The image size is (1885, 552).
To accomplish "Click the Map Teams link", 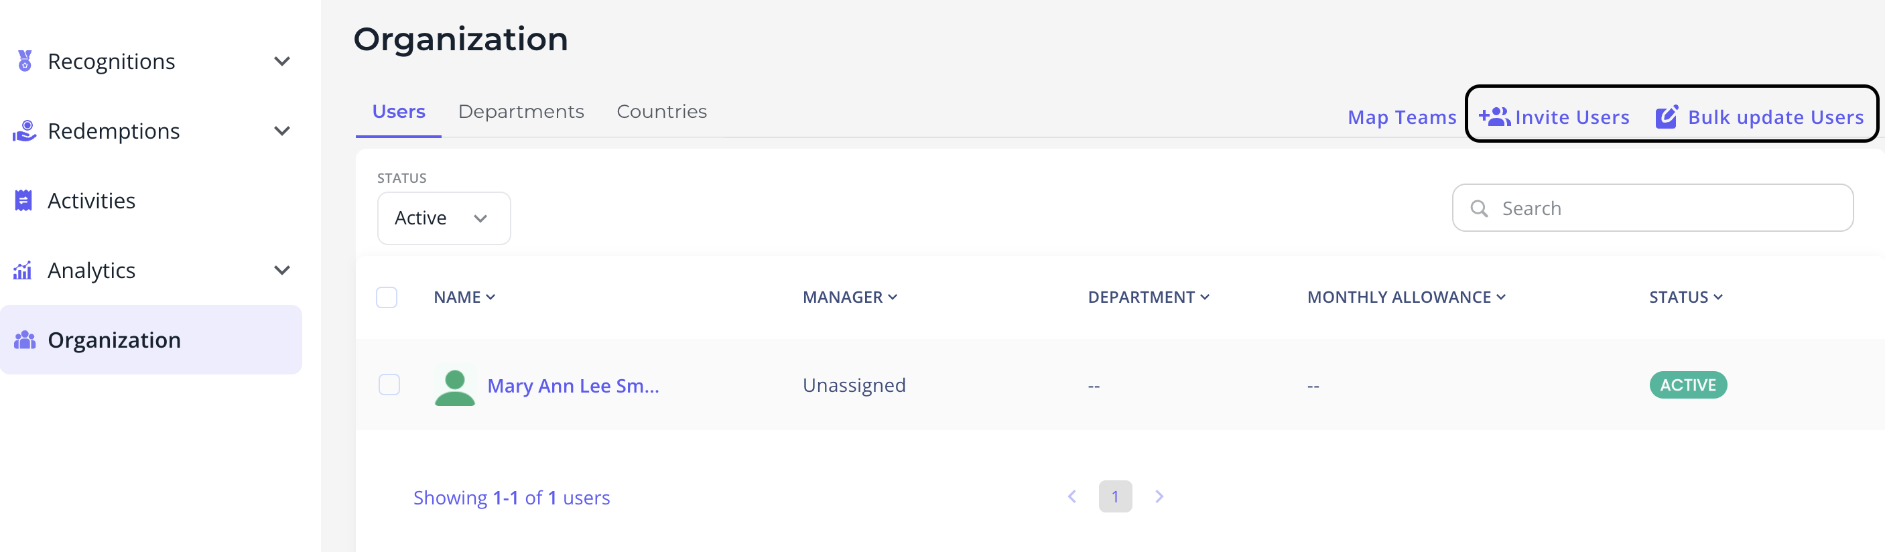I will [x=1402, y=117].
